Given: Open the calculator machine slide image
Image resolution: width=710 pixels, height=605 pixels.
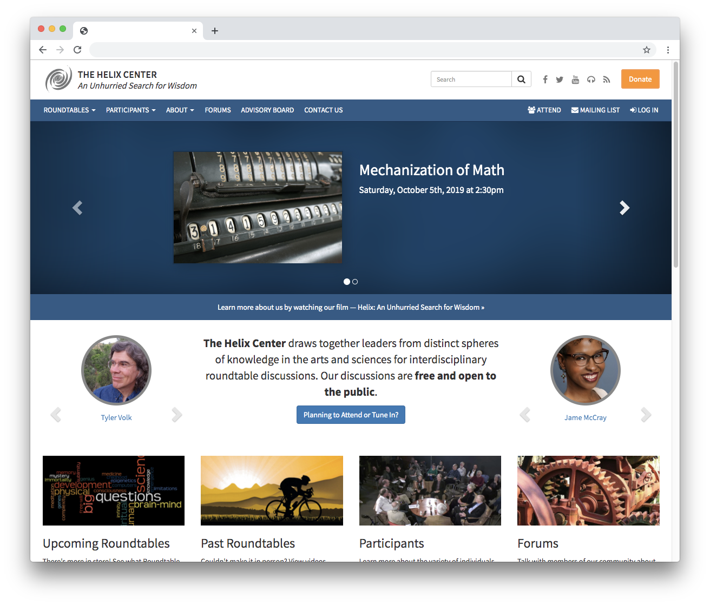Looking at the screenshot, I should click(x=258, y=208).
